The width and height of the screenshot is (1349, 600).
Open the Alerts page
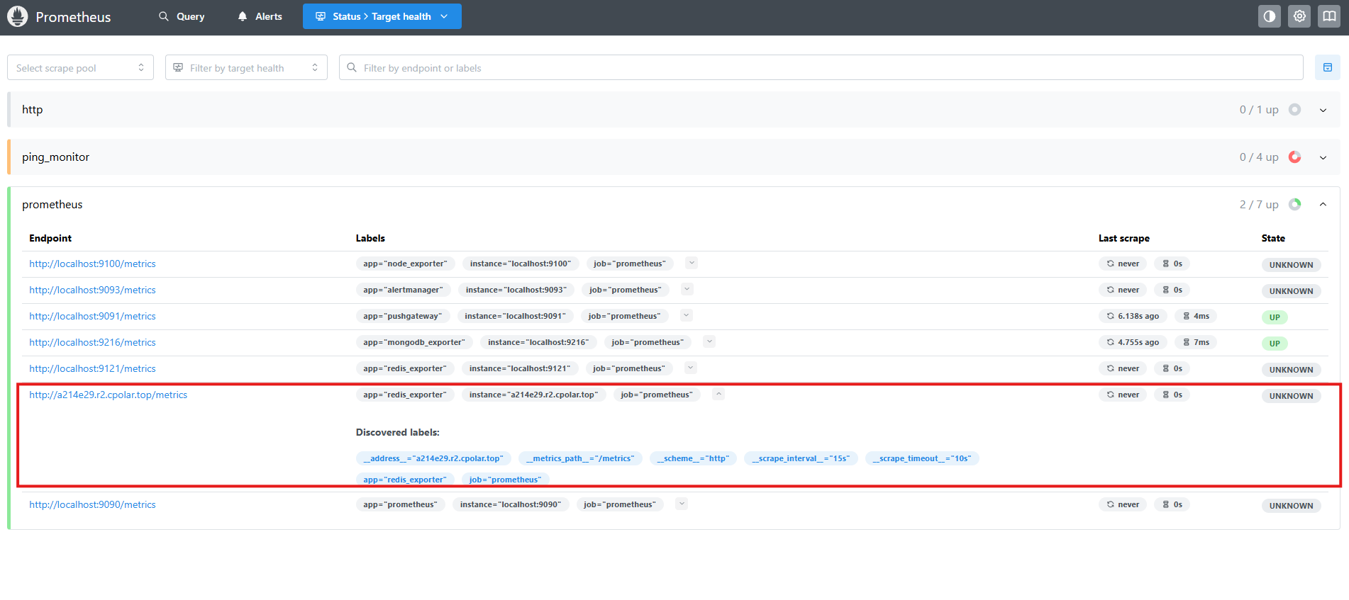click(260, 16)
